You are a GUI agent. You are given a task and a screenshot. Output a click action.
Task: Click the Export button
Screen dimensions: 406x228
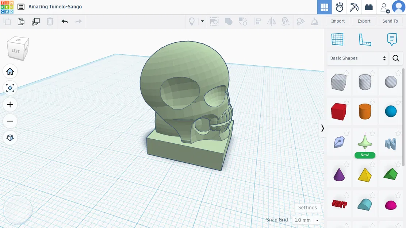[x=364, y=21]
